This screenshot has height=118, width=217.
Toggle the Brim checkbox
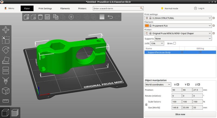(175, 43)
